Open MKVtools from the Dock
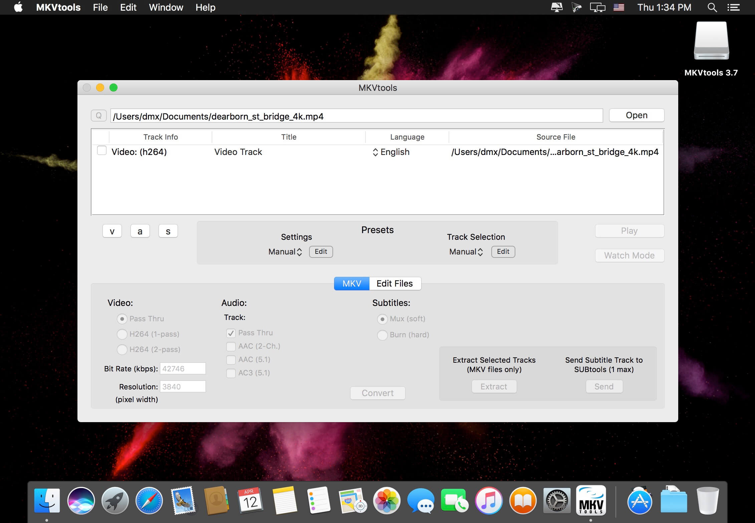Screen dimensions: 755x523 click(590, 501)
